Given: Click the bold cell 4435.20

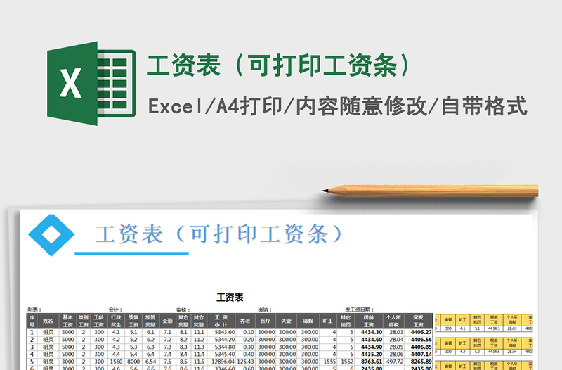Looking at the screenshot, I should (x=368, y=355).
